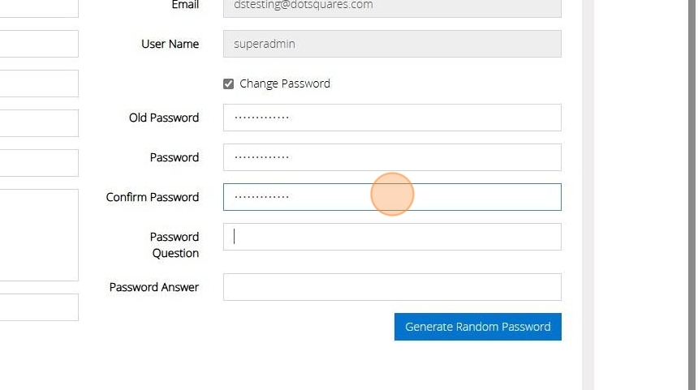Click the Confirm Password label
This screenshot has height=390, width=698.
153,197
